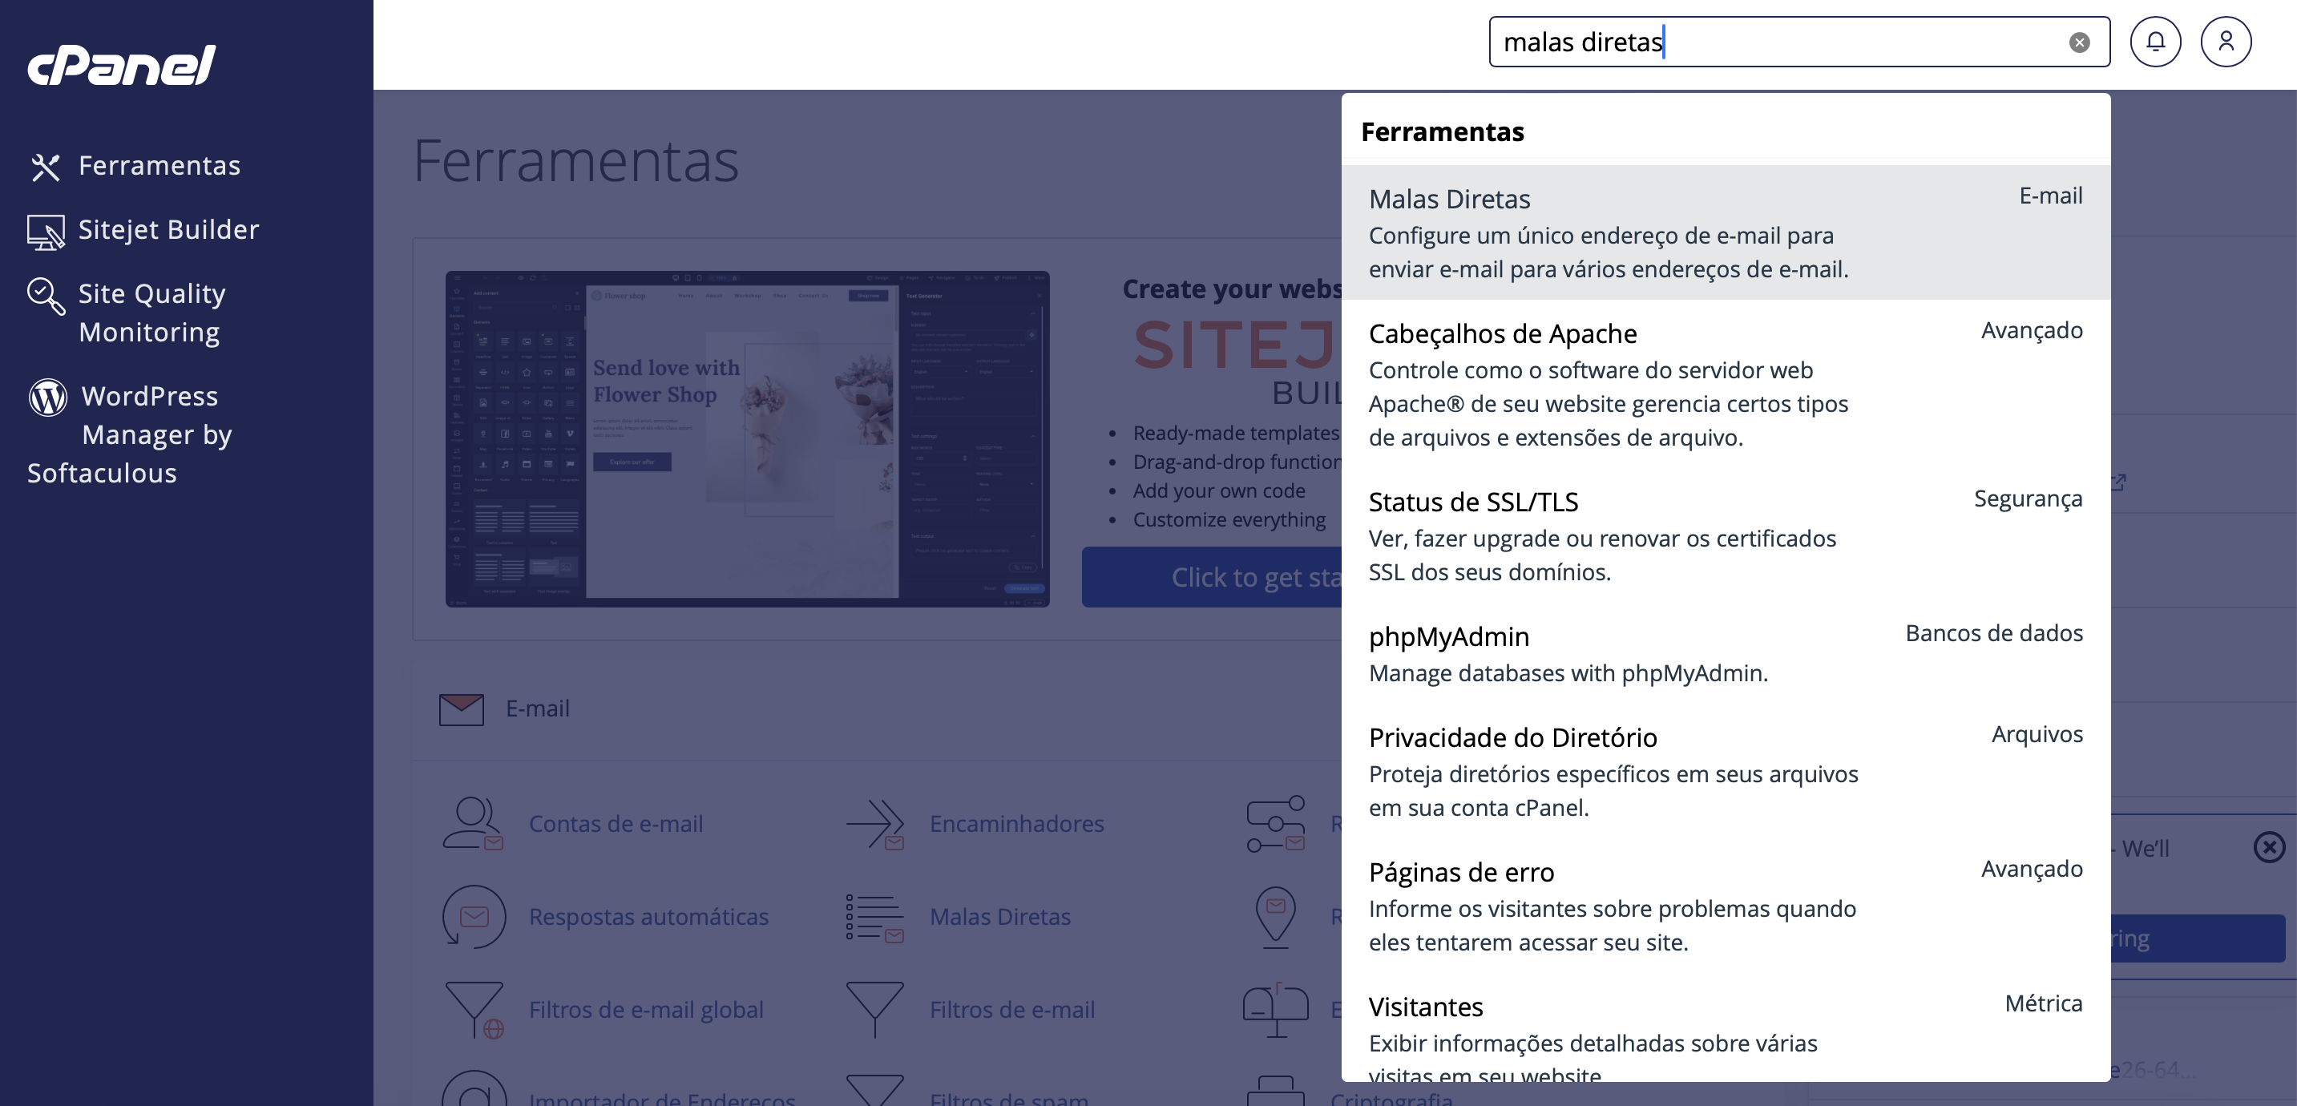This screenshot has width=2297, height=1106.
Task: Open the Encaminhadores link
Action: pyautogui.click(x=1016, y=823)
